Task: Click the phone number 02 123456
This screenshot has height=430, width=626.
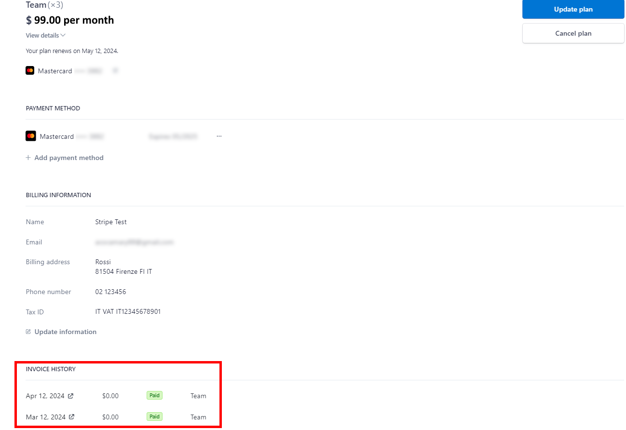Action: point(110,292)
